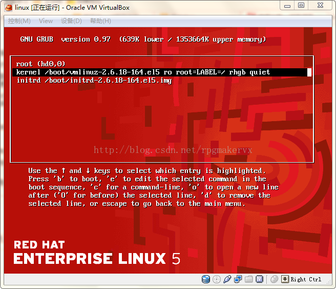Select the 'root (hd0,0)' GRUB line
336x289 pixels.
point(40,64)
